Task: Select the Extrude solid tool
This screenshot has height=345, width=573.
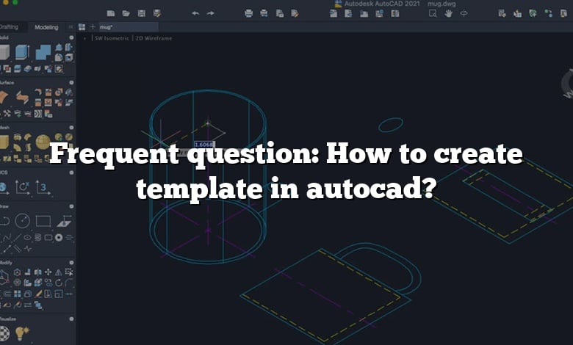Action: click(x=22, y=52)
